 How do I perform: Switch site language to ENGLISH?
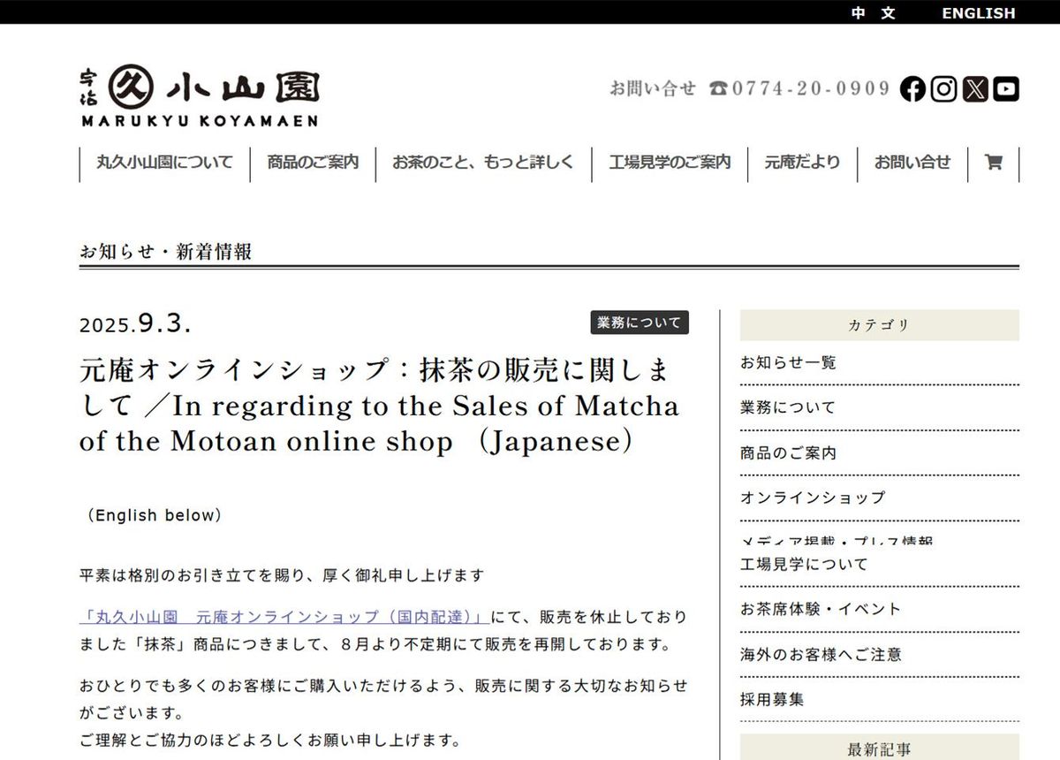click(x=978, y=13)
